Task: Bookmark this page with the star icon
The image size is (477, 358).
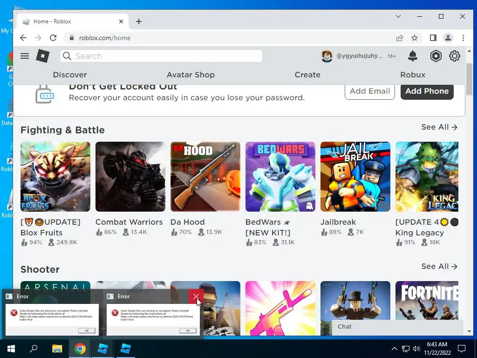Action: pyautogui.click(x=414, y=38)
